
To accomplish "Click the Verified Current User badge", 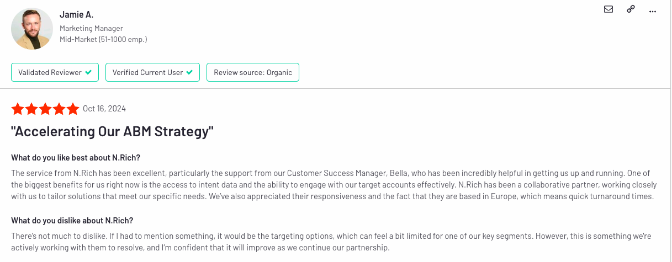I will pos(152,72).
